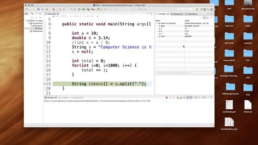Toggle Show Type Names in Variables view

200,18
